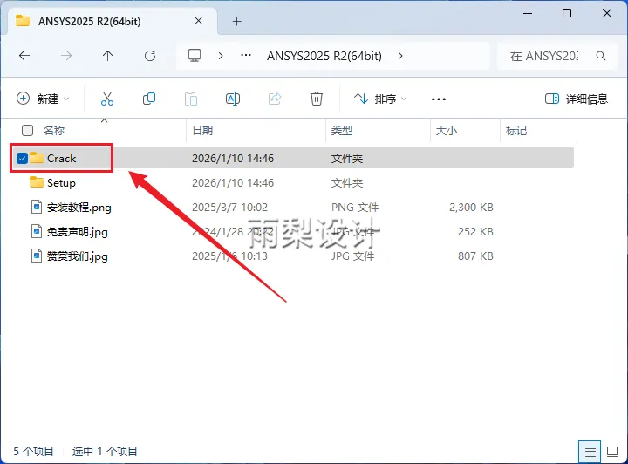Viewport: 628px width, 464px height.
Task: Select the file 赞赏我们.jpg
Action: pos(78,256)
